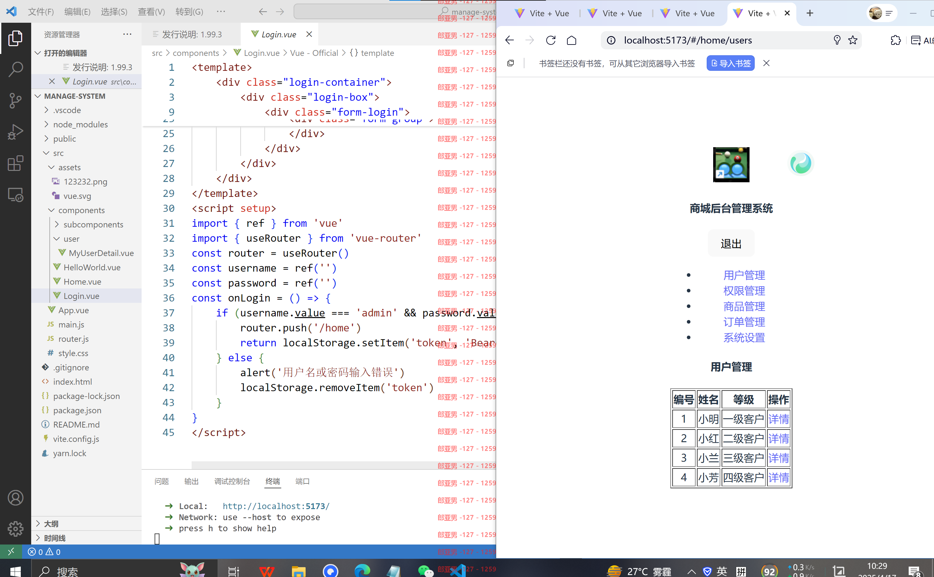
Task: Open the Search view in activity bar
Action: tap(15, 70)
